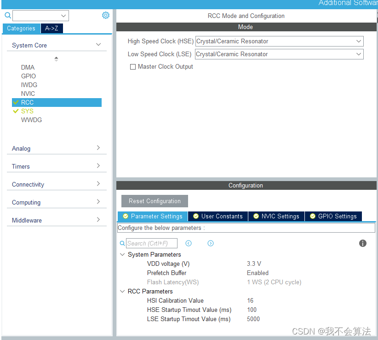Click the Prefetch Buffer Enabled value
This screenshot has height=340, width=378.
point(258,273)
